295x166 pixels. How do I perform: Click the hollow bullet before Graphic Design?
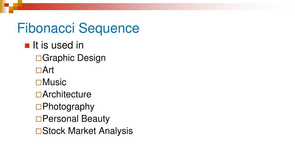tap(39, 58)
